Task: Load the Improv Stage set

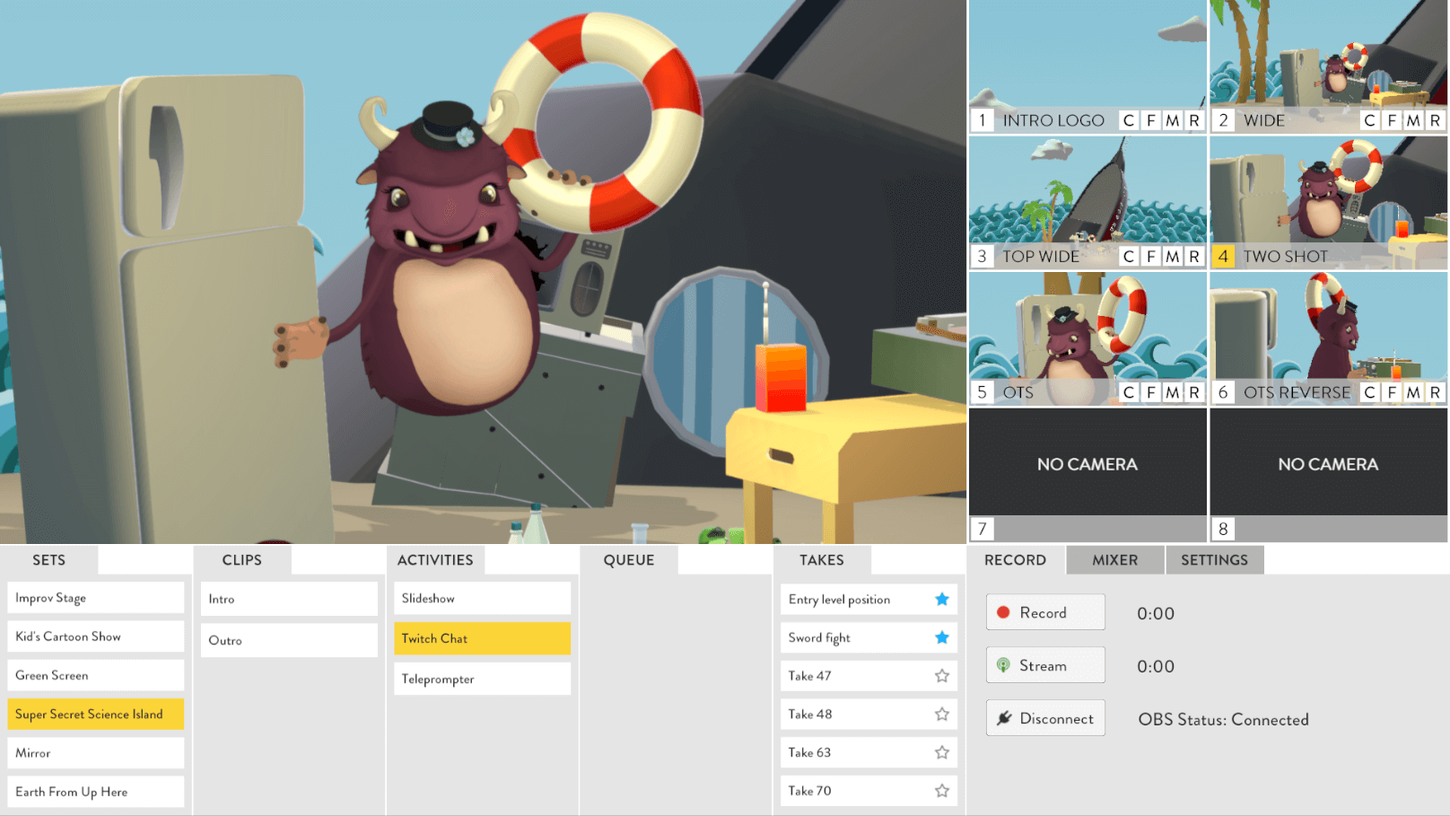Action: 96,598
